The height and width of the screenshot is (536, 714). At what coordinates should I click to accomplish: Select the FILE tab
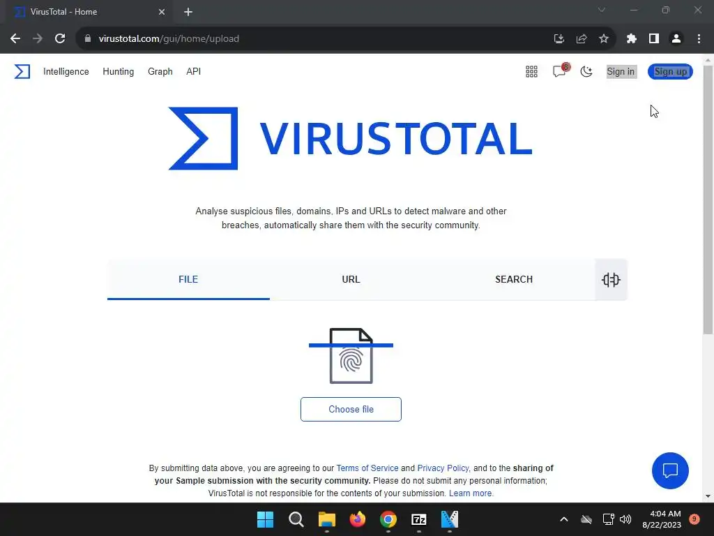point(188,279)
